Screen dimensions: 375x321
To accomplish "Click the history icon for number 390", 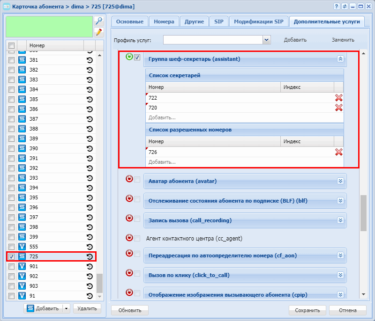I will pos(90,148).
